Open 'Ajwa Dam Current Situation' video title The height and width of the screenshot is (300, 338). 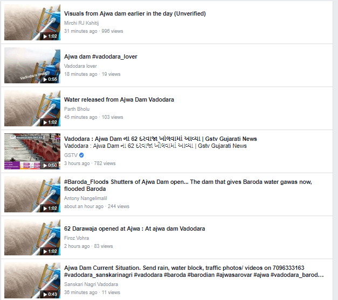tap(194, 271)
